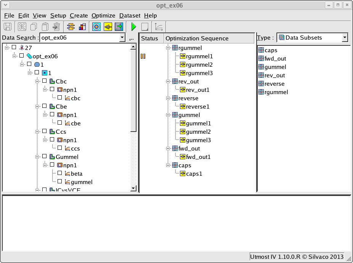Run optimization with green play button

coord(133,27)
